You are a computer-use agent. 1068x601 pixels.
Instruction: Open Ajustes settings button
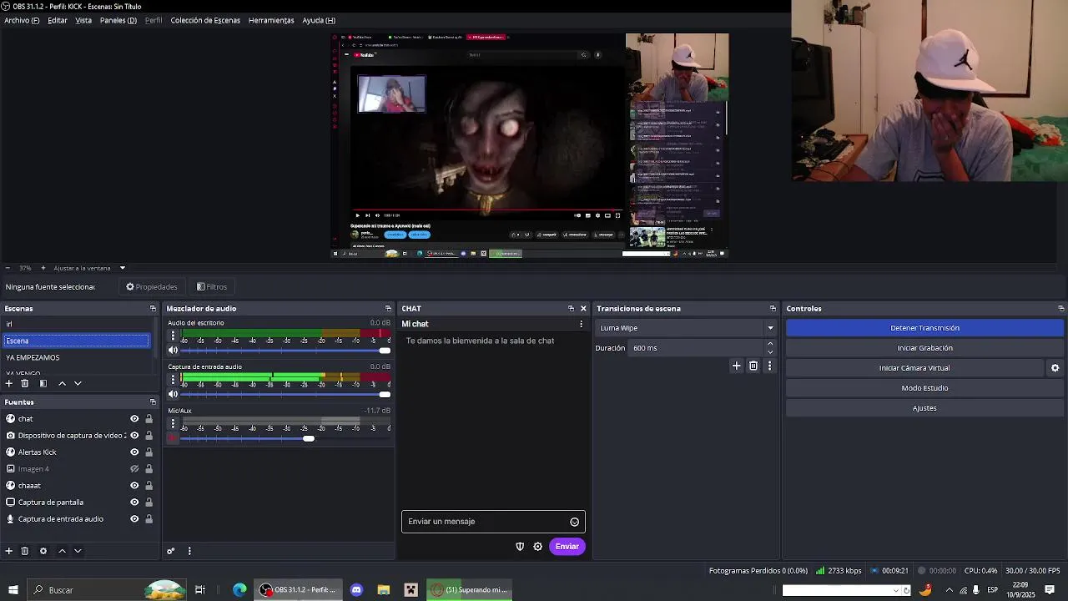[x=924, y=408]
